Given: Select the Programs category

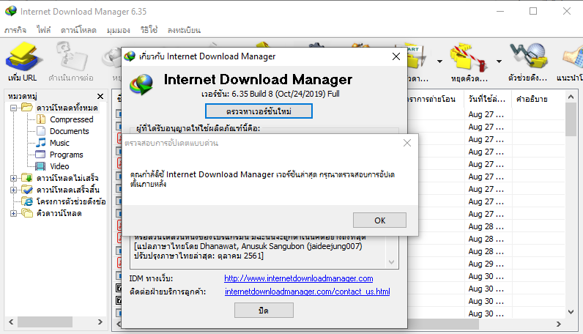Looking at the screenshot, I should click(x=66, y=155).
